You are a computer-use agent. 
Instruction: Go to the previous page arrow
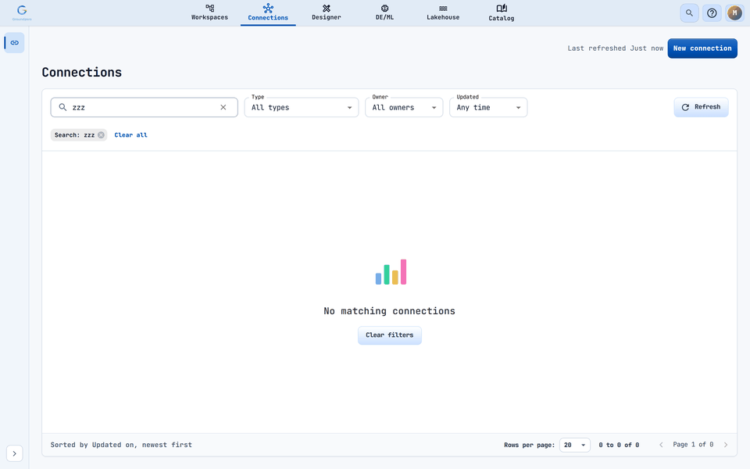pos(661,445)
